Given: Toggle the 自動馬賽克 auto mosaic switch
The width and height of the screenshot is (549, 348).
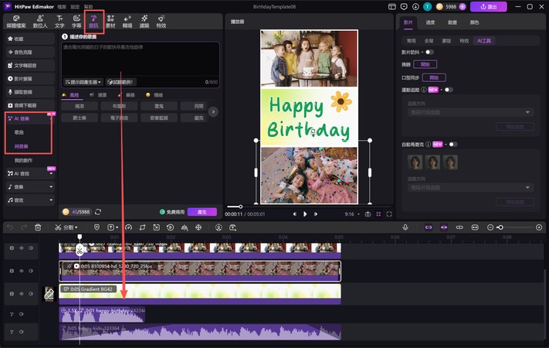Looking at the screenshot, I should click(x=453, y=145).
